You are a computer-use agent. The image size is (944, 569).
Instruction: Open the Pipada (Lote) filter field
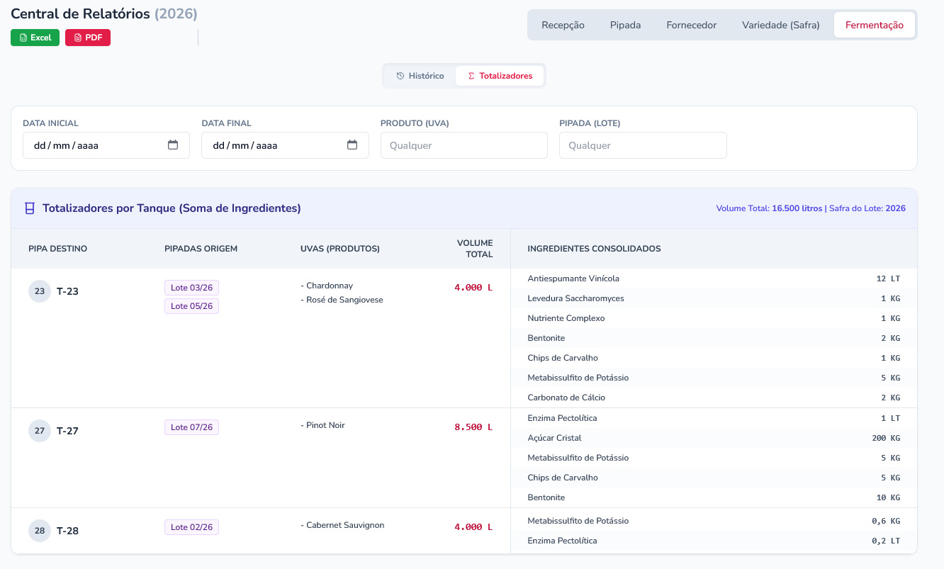point(642,145)
